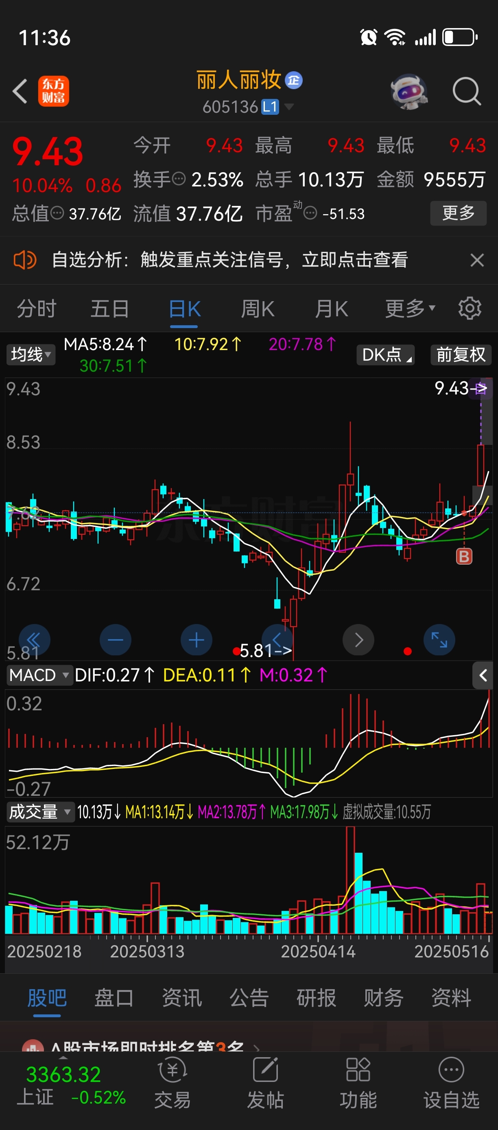498x1130 pixels.
Task: Switch to the 分时 tab
Action: [x=37, y=309]
